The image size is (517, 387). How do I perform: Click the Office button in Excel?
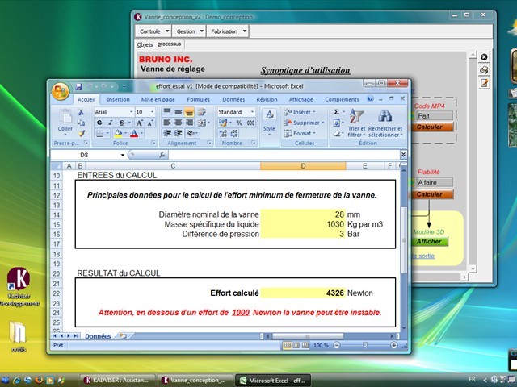(60, 91)
